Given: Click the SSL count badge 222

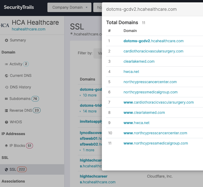Looking at the screenshot, I should point(22,169).
